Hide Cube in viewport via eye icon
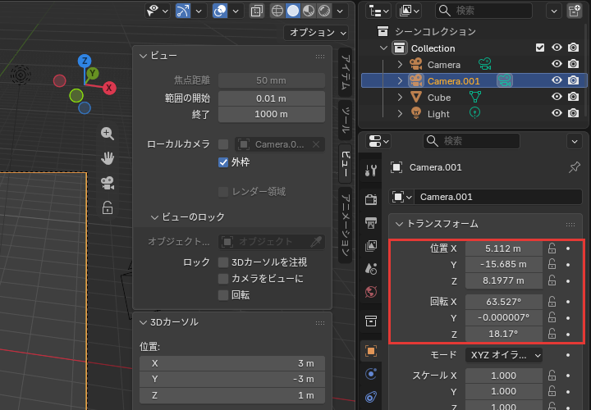The width and height of the screenshot is (591, 410). (557, 97)
